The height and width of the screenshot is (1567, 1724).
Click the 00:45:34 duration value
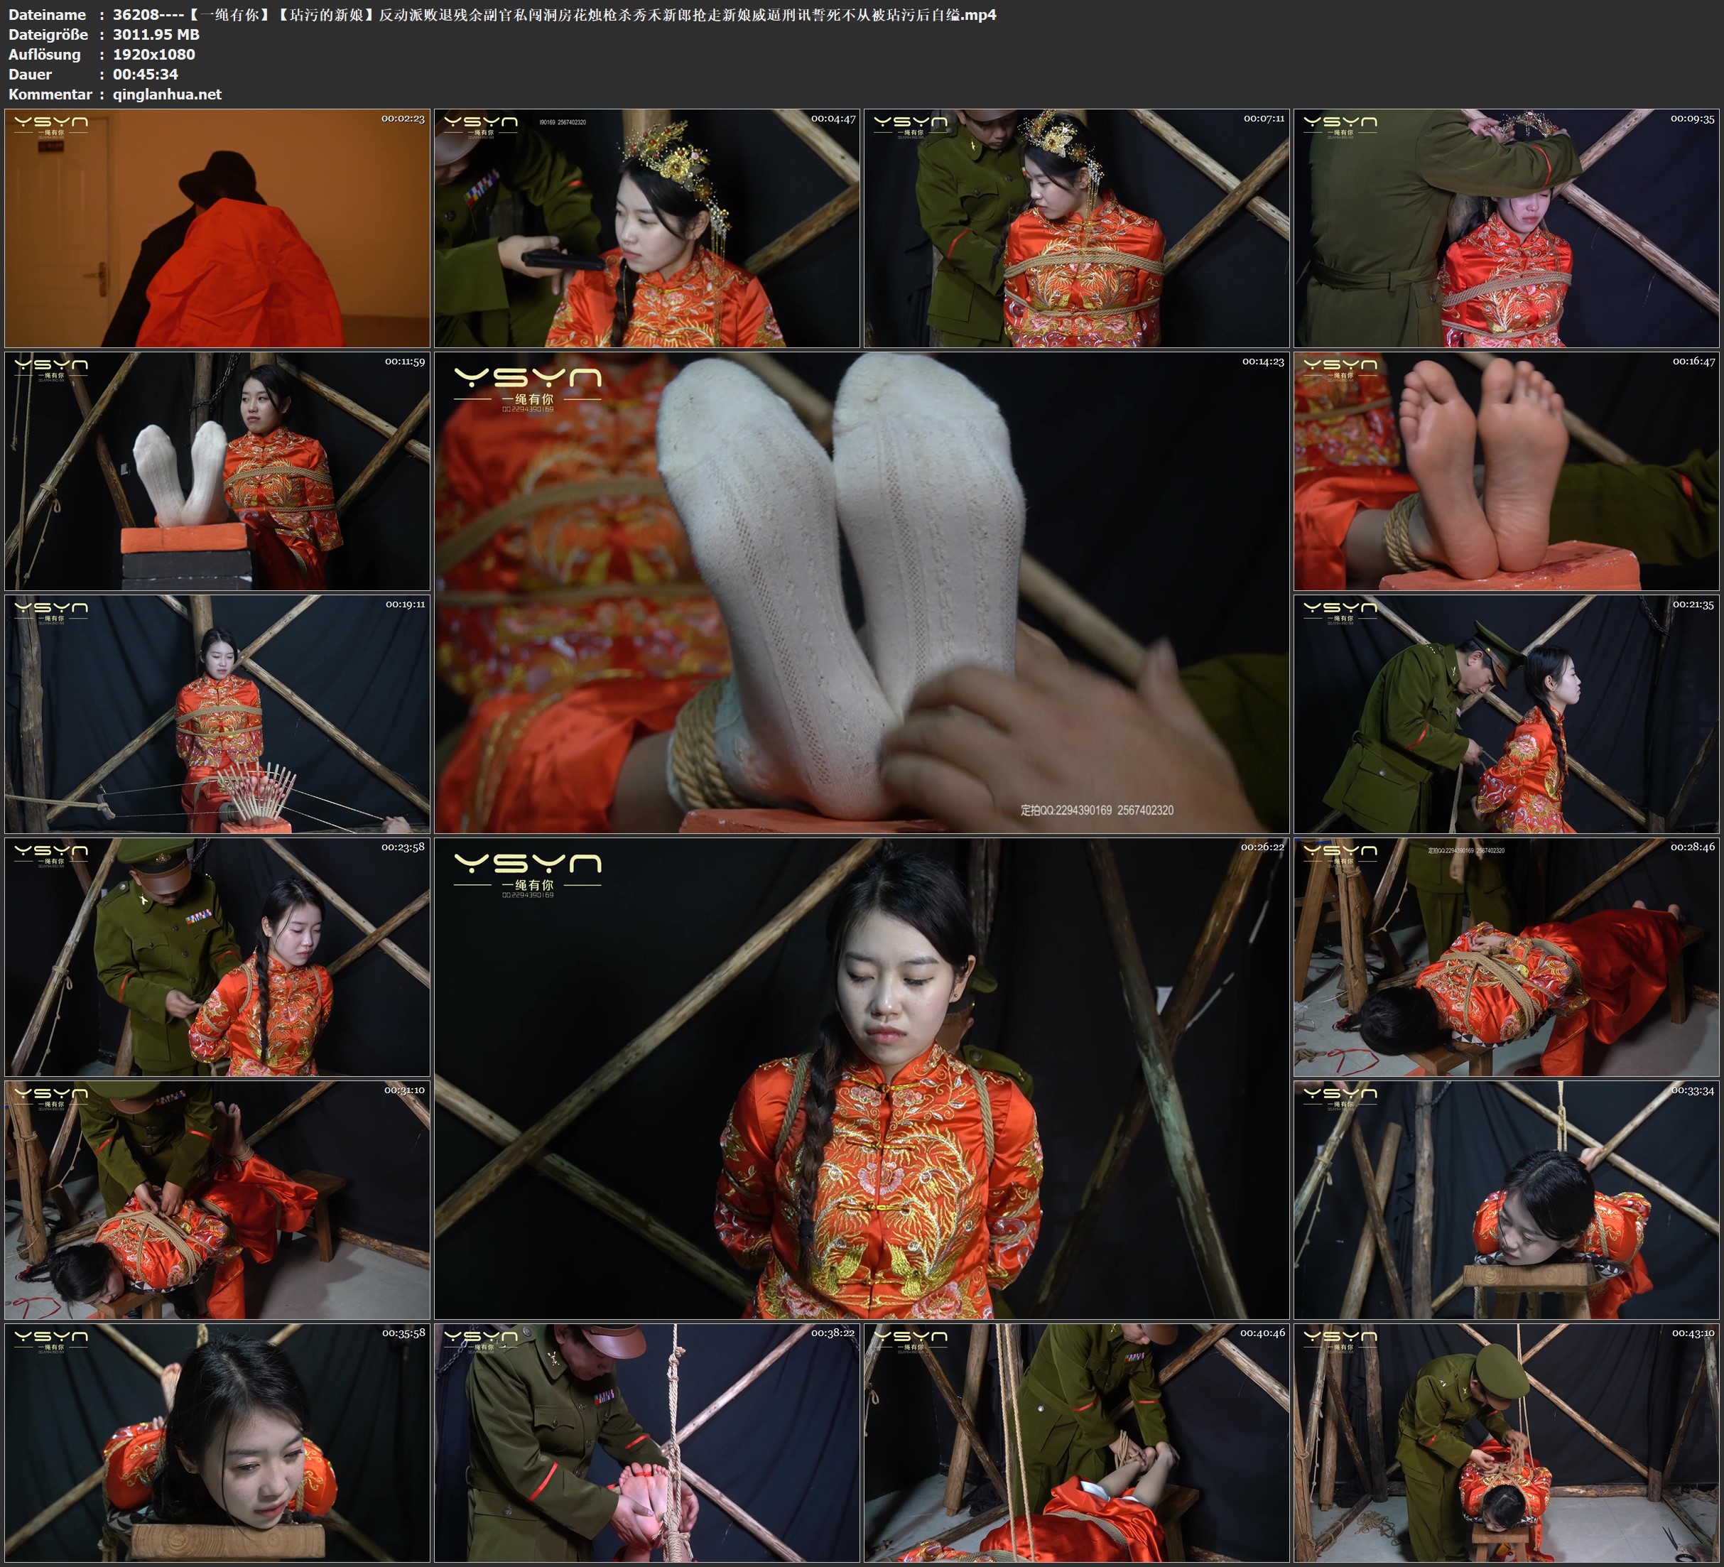tap(146, 75)
